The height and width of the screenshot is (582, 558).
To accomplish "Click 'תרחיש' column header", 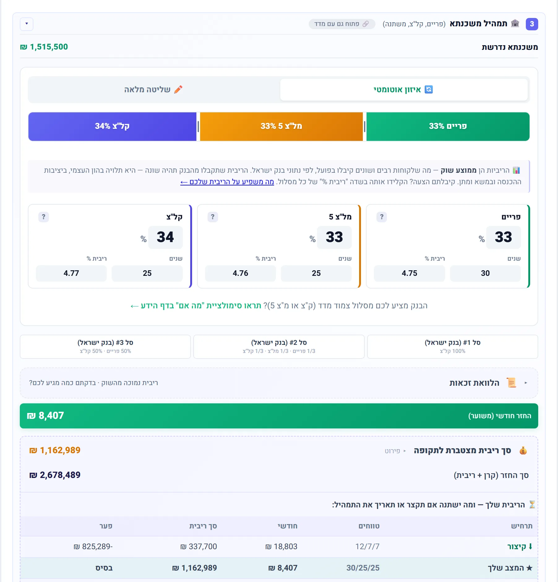I will click(x=522, y=526).
